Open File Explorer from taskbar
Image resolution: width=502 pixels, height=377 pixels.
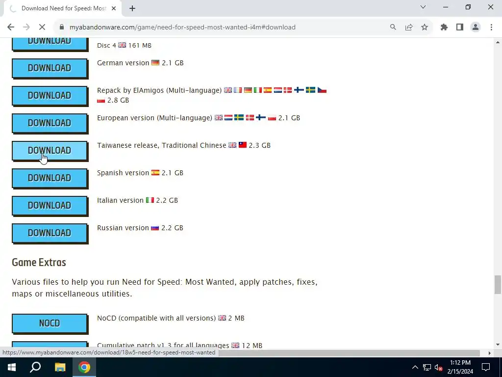[x=60, y=367]
